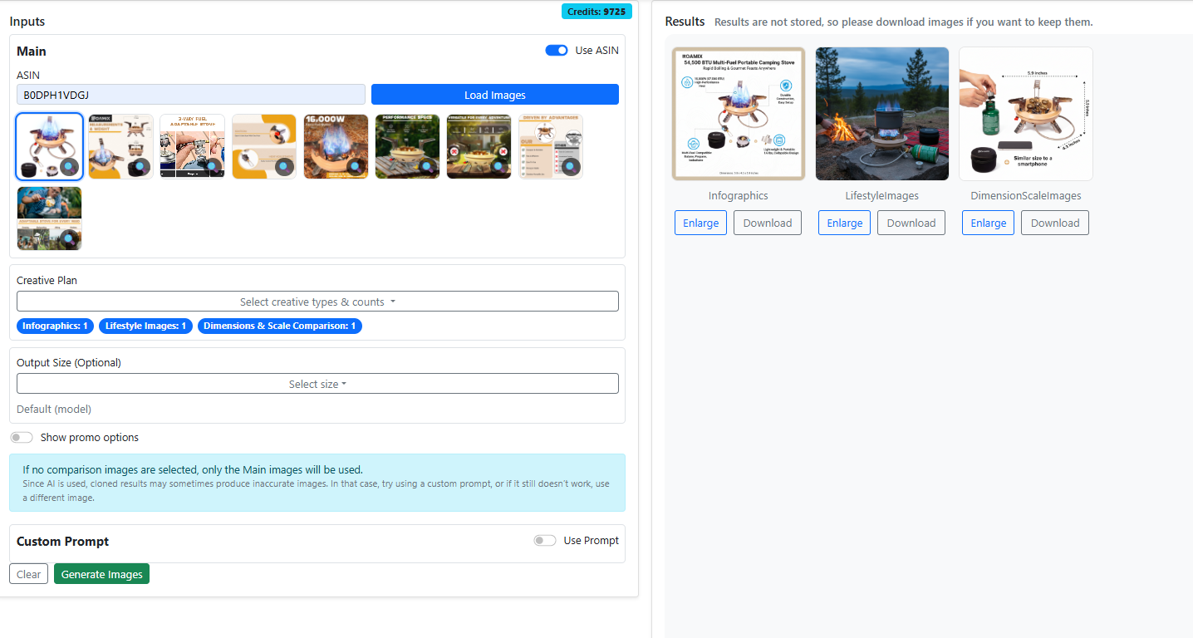Click the Infographics: 1 tag
The width and height of the screenshot is (1193, 638).
55,326
